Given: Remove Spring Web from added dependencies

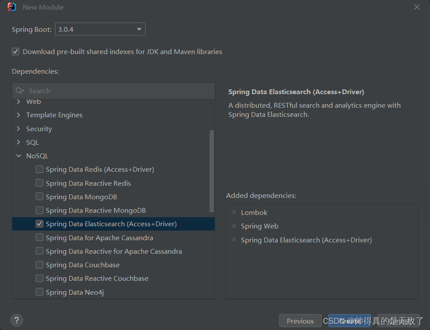Looking at the screenshot, I should [234, 226].
